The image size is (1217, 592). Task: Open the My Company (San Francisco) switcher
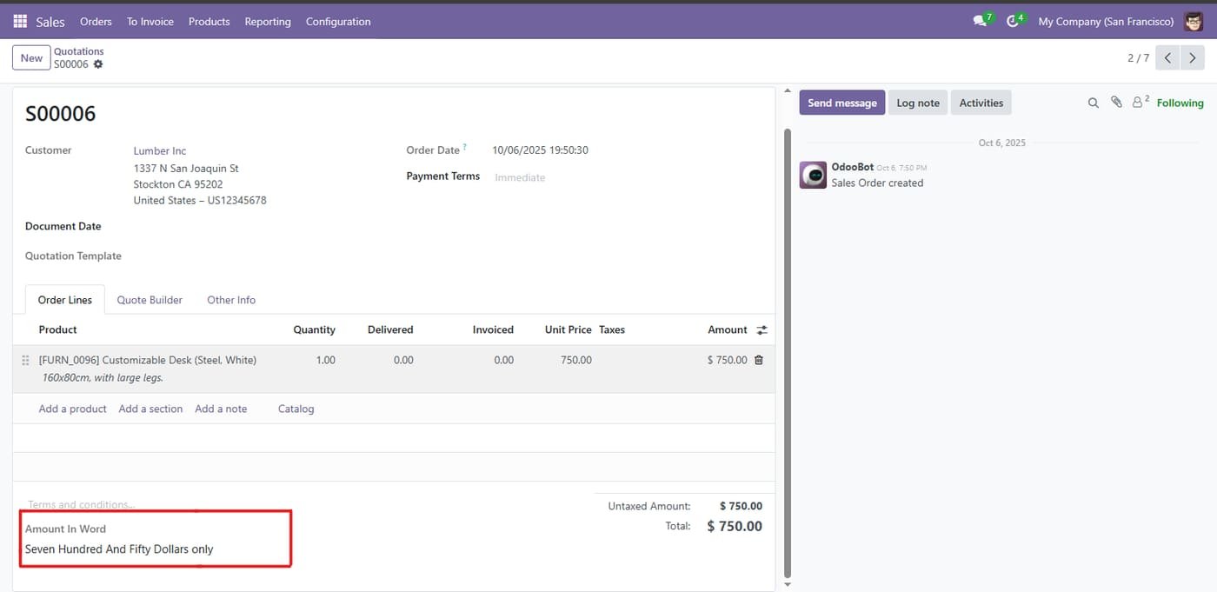tap(1106, 21)
